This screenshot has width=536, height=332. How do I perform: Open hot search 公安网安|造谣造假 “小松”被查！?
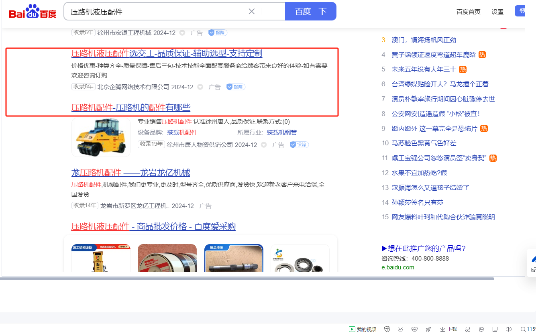(x=436, y=114)
